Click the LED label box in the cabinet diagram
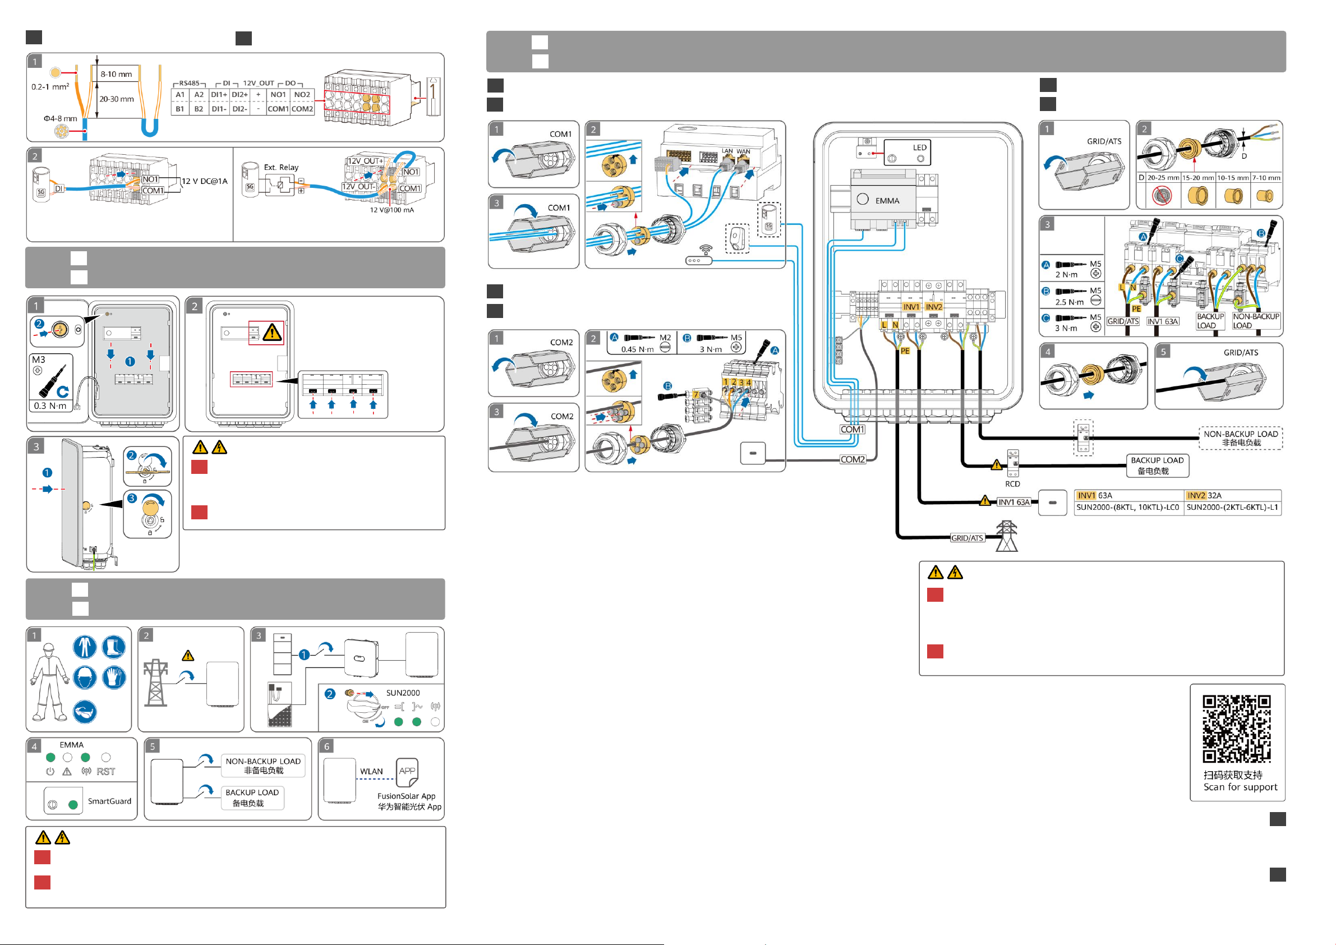Screen dimensions: 1336x945 click(x=906, y=153)
